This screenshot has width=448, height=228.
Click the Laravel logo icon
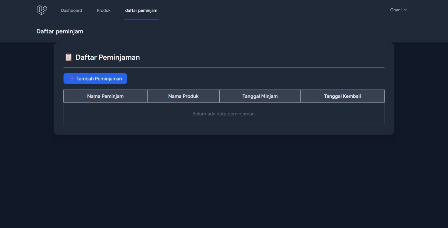42,10
